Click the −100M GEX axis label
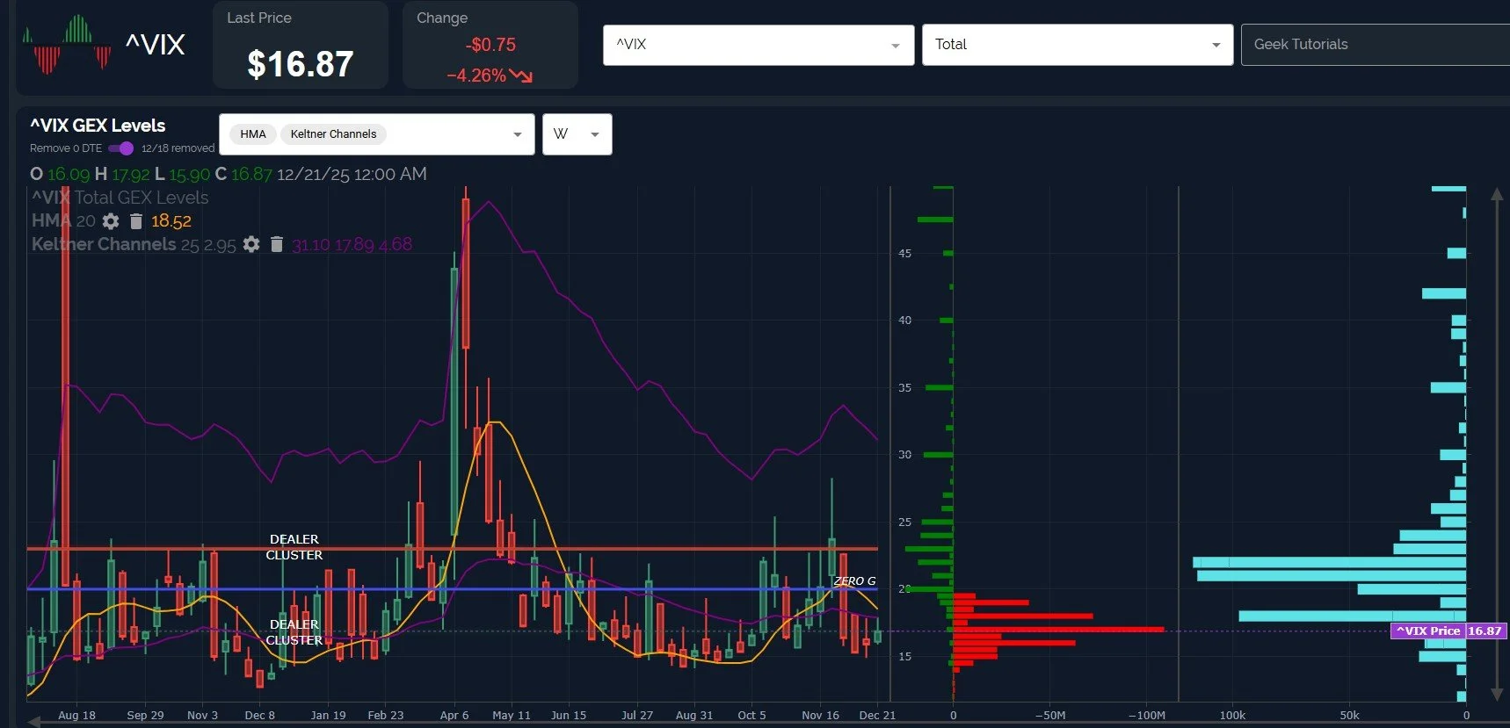 click(1146, 715)
